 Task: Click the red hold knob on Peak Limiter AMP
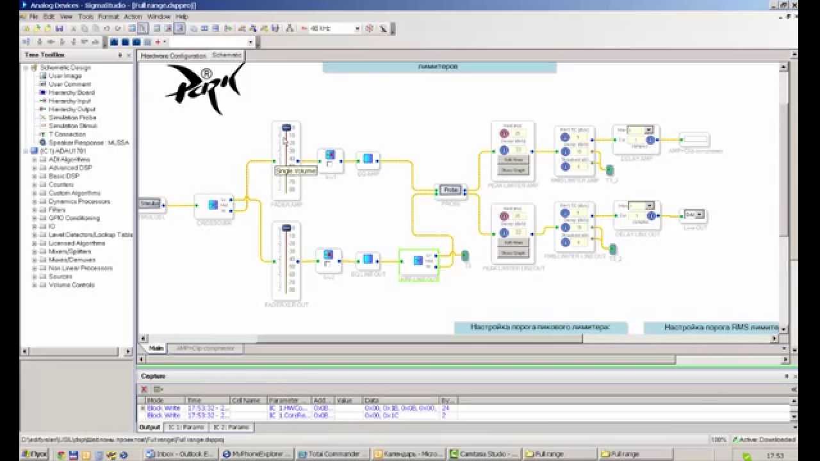pyautogui.click(x=504, y=134)
